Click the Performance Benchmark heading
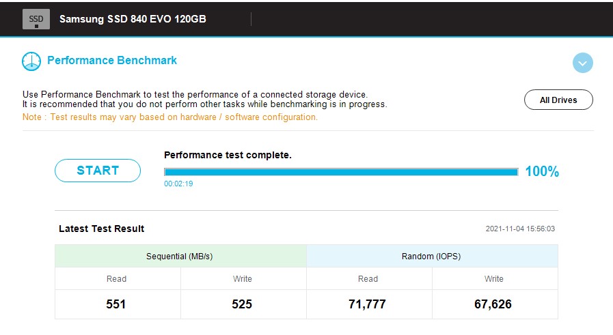The image size is (613, 335). [112, 61]
